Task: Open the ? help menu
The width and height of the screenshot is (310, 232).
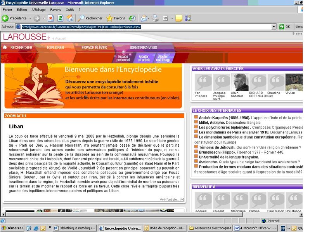Action: [x=80, y=10]
